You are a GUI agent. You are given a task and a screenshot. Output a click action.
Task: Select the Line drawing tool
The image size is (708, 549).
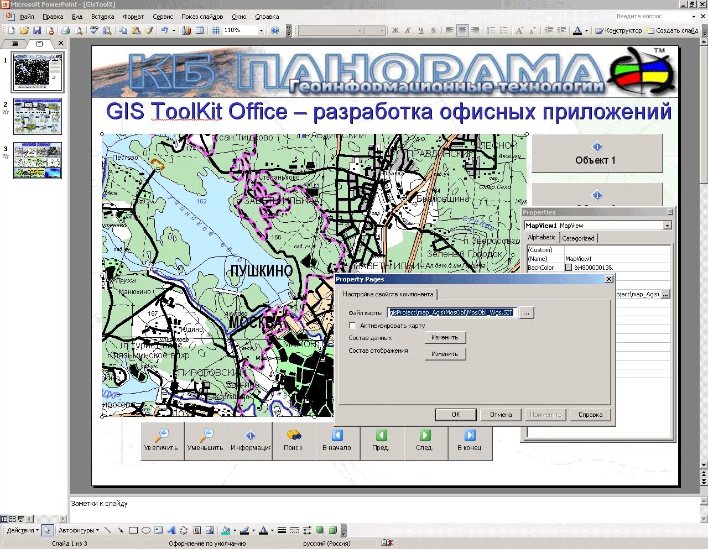(x=107, y=530)
